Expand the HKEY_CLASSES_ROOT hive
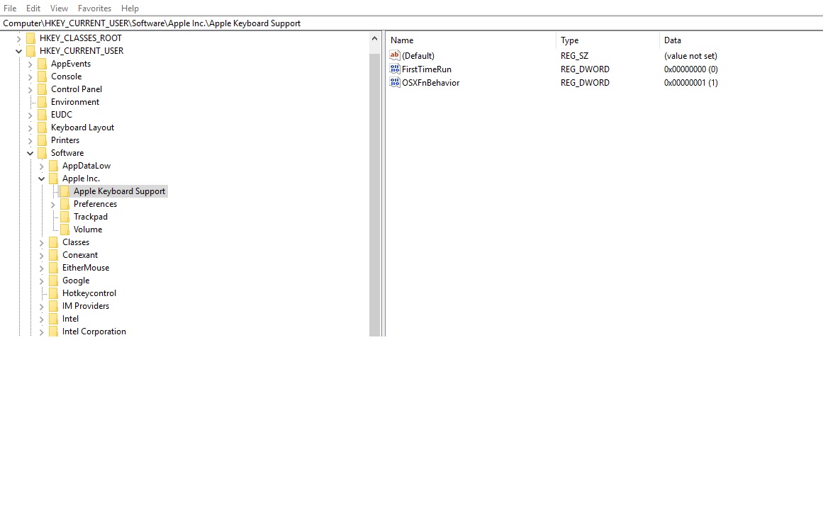The height and width of the screenshot is (510, 823). tap(19, 38)
